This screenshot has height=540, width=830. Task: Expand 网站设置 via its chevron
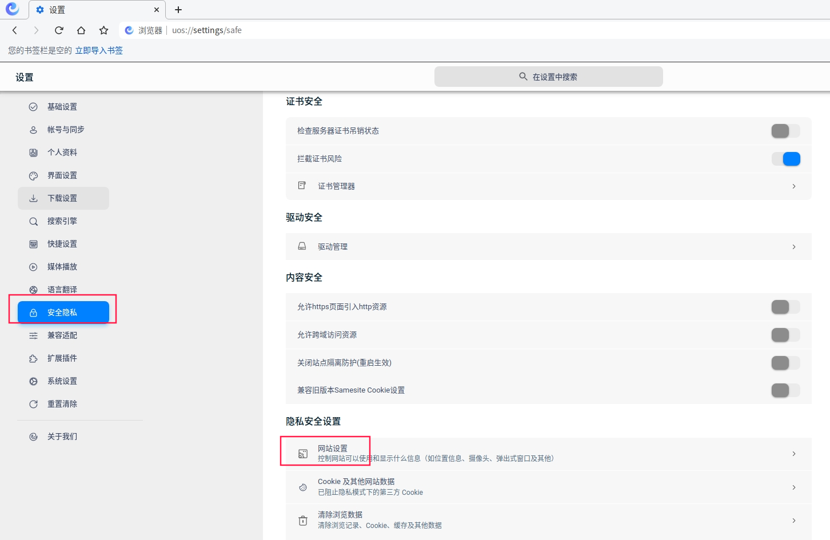[x=794, y=454]
